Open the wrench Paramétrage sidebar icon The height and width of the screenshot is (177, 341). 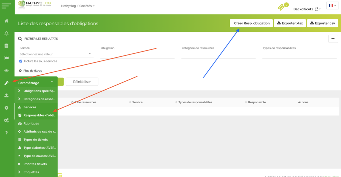pyautogui.click(x=6, y=83)
